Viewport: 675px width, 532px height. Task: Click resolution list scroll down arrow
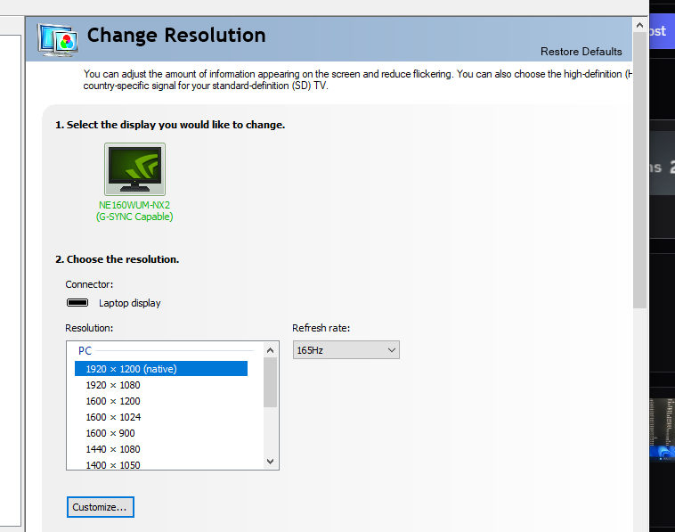tap(271, 462)
